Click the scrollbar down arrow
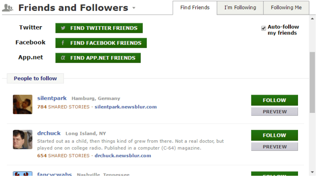The height and width of the screenshot is (177, 317). 312,172
